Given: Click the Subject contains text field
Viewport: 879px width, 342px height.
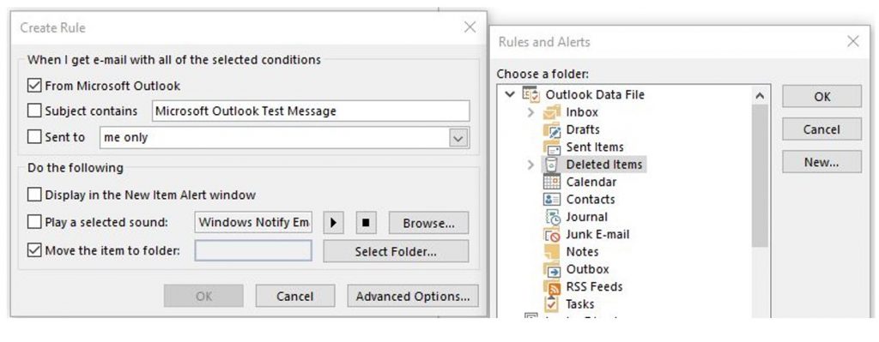Looking at the screenshot, I should pos(311,111).
